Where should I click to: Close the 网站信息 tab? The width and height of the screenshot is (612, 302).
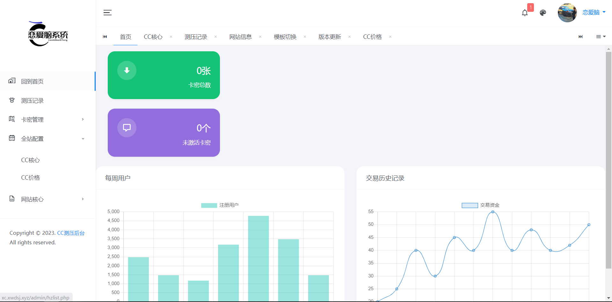pos(260,37)
